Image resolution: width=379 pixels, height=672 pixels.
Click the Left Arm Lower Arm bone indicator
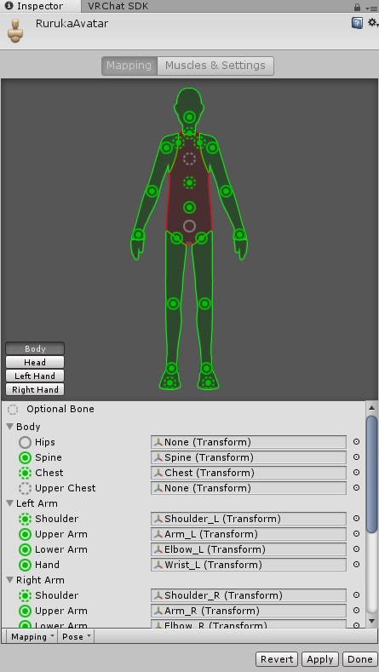(26, 549)
